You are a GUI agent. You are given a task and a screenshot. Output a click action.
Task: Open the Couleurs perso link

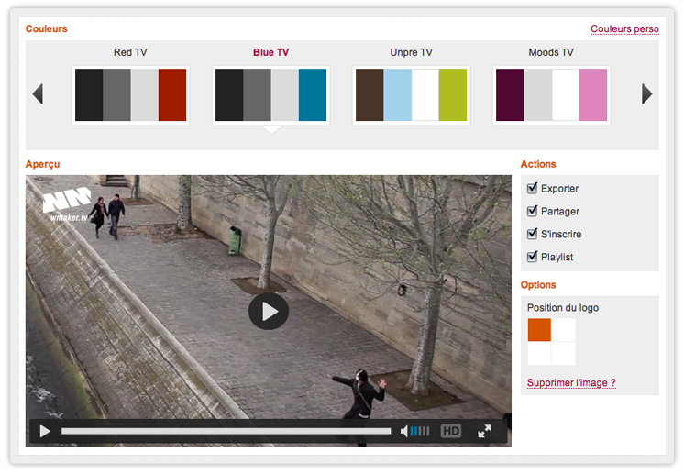(x=624, y=29)
